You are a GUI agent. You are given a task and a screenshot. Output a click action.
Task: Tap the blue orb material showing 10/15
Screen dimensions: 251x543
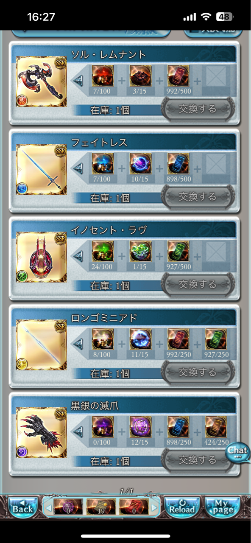(x=140, y=164)
